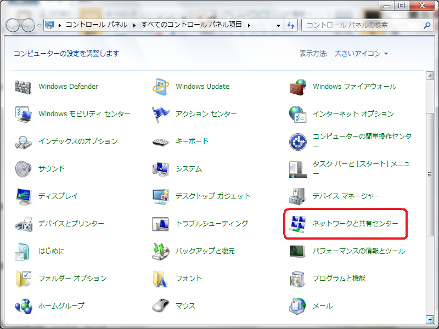This screenshot has height=329, width=439.
Task: Click the Windows Update icon
Action: 161,87
